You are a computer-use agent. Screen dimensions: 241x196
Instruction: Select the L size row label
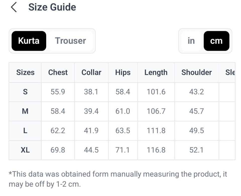click(25, 131)
